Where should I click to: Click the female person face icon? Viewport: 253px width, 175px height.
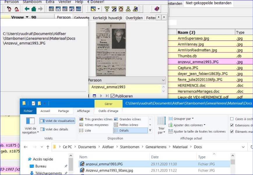(16, 9)
